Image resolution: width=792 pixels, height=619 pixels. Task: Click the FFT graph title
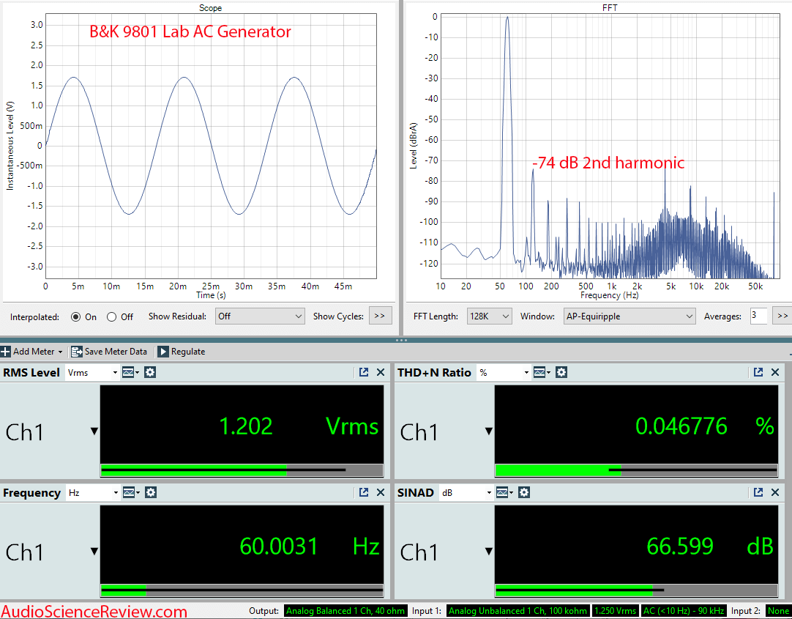[x=610, y=8]
